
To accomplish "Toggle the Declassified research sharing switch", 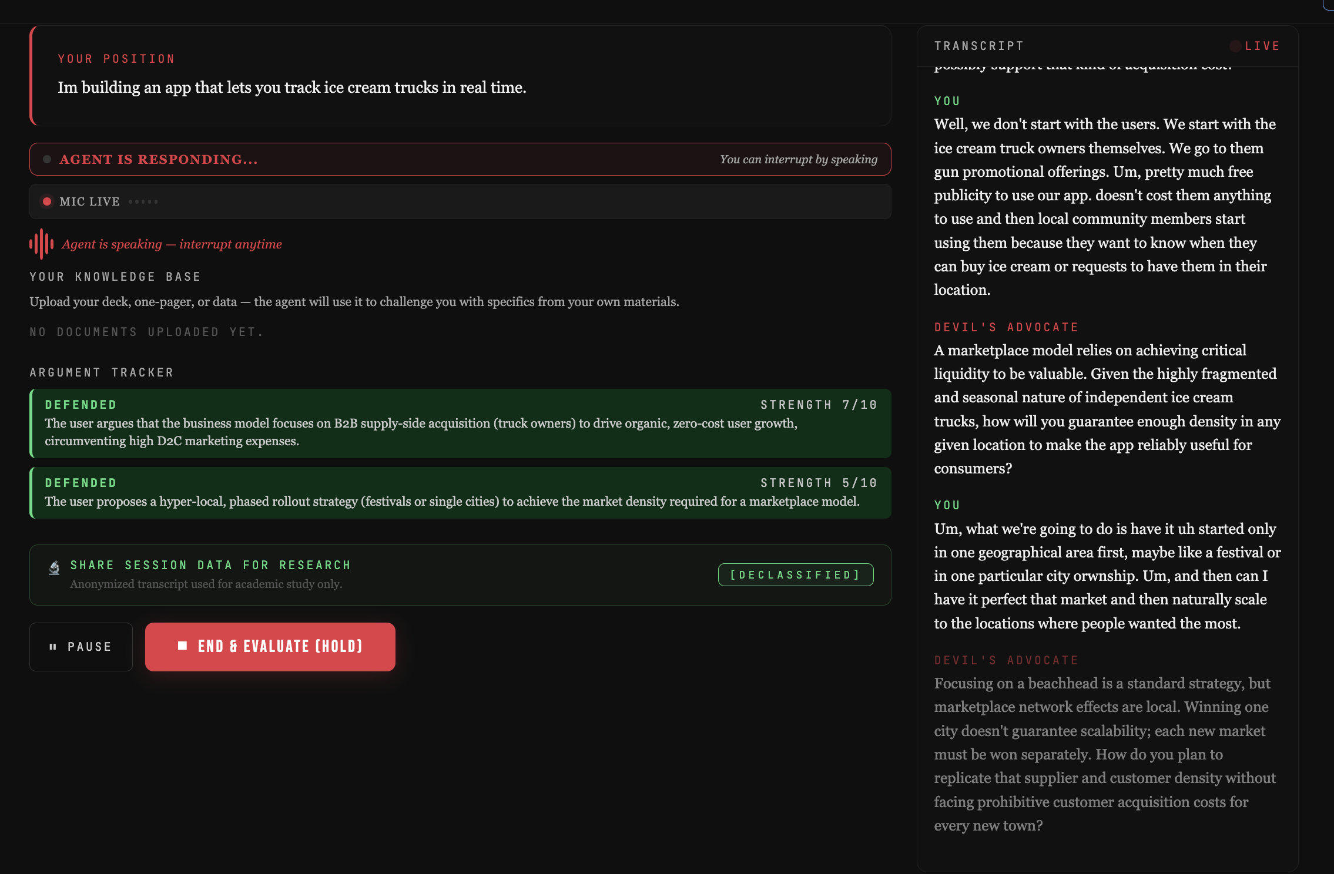I will pos(795,574).
